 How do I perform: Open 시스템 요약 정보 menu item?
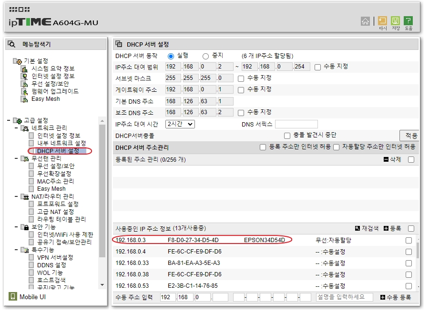click(52, 68)
